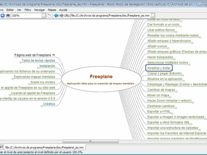The image size is (207, 155).
Task: Open the Navegar menu
Action: click(x=40, y=10)
